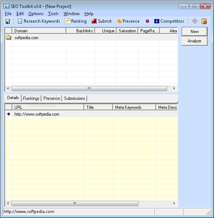214x218 pixels.
Task: Open the Edit menu
Action: click(x=20, y=14)
